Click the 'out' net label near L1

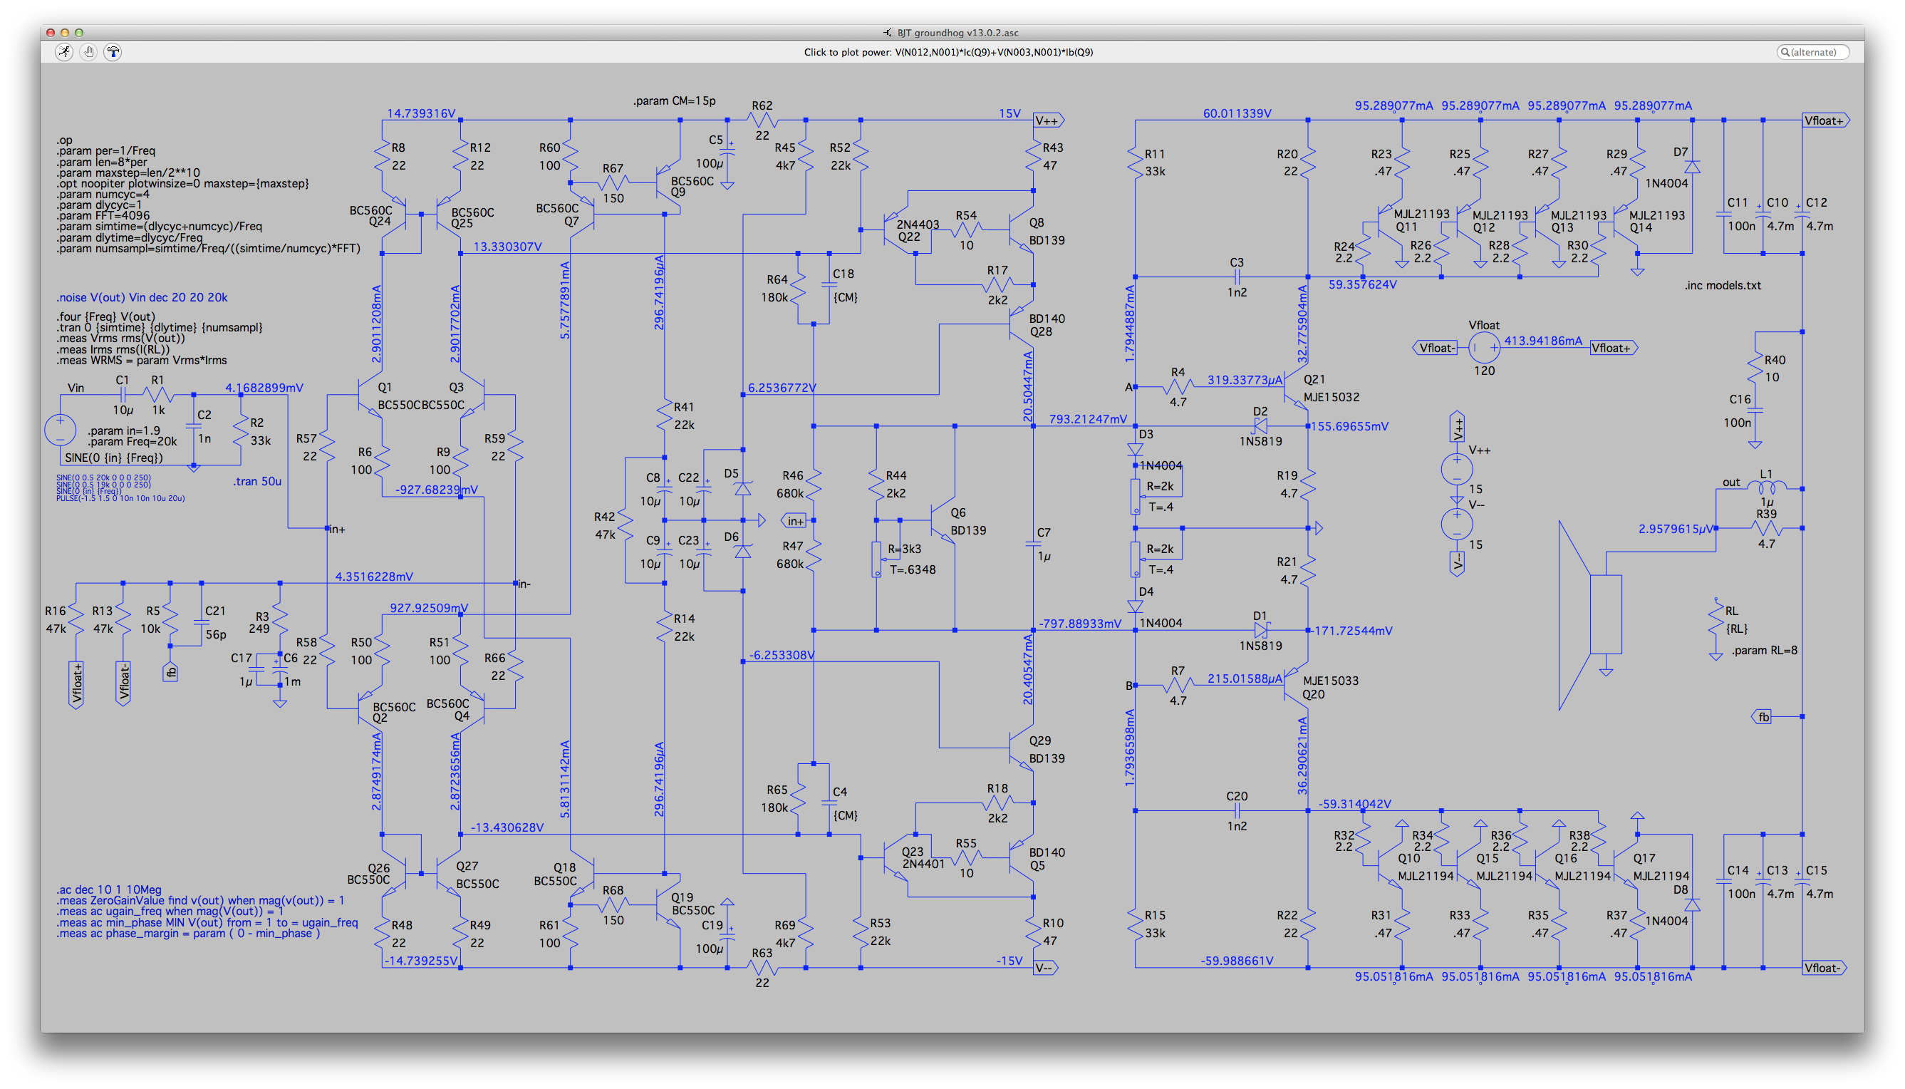click(x=1730, y=482)
